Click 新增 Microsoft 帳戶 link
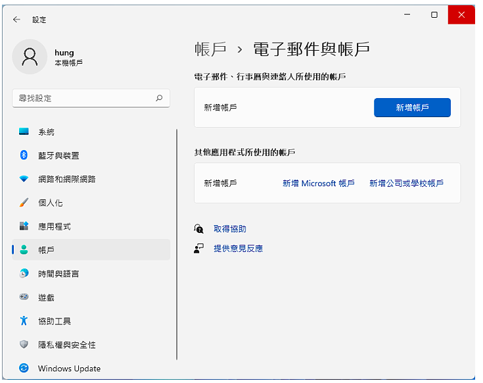 pyautogui.click(x=319, y=184)
